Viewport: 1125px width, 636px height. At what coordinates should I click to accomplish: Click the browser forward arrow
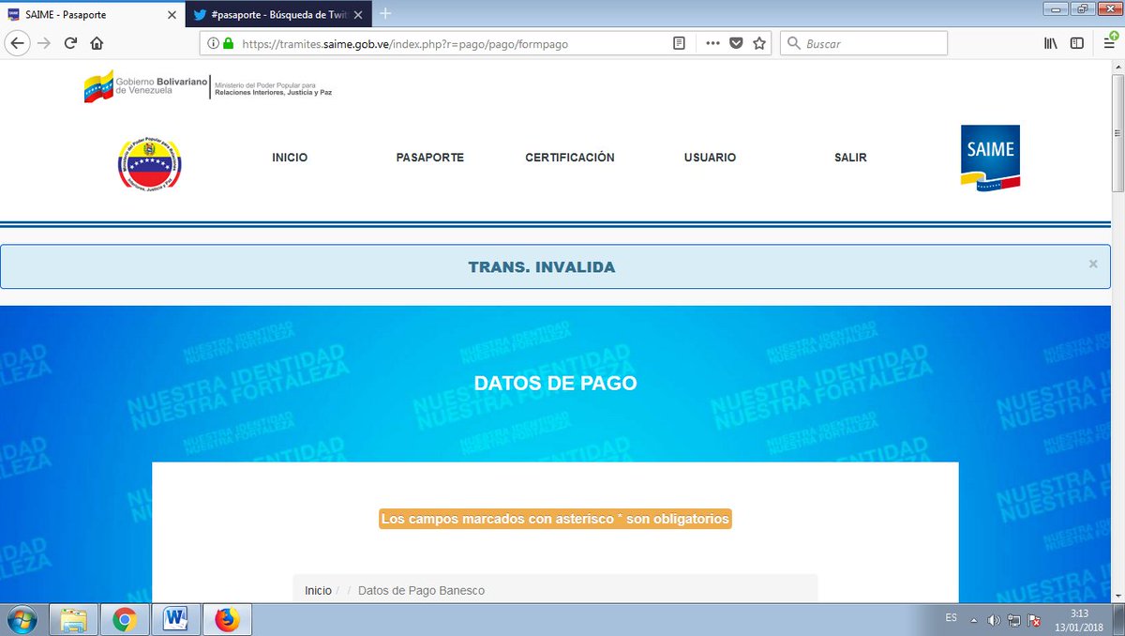(x=43, y=43)
